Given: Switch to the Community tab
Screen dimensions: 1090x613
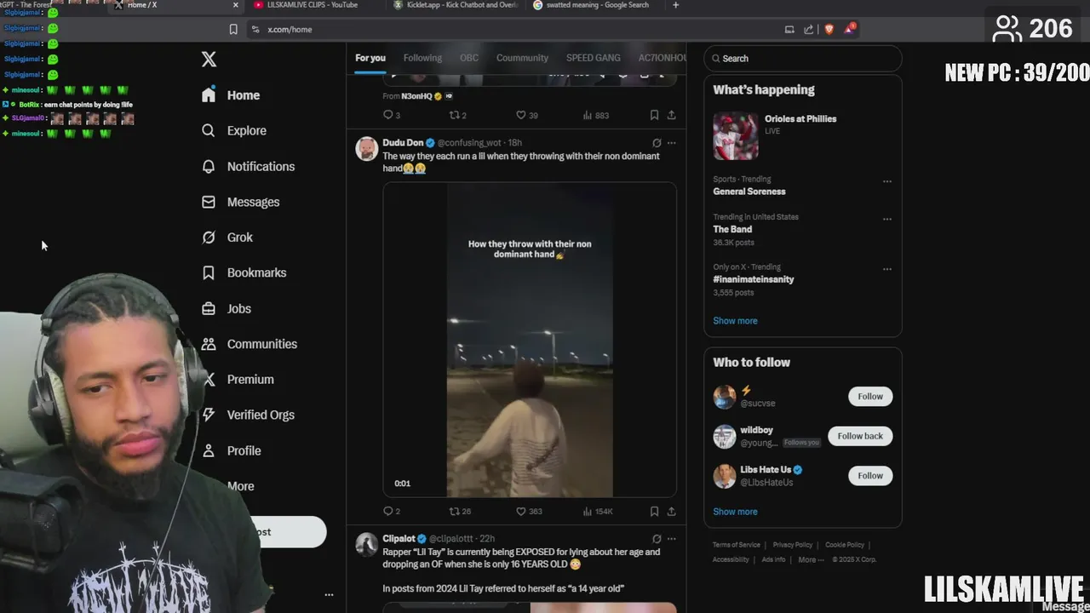Looking at the screenshot, I should (522, 58).
